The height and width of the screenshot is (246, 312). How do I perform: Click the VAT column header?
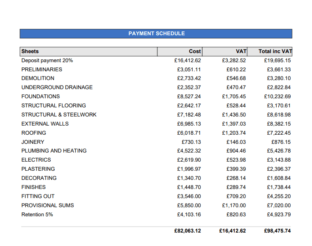[241, 51]
